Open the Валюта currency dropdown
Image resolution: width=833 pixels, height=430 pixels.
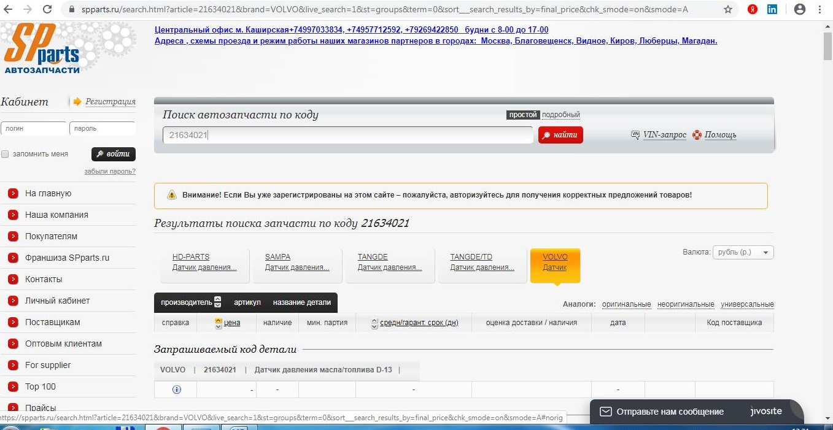click(x=743, y=252)
